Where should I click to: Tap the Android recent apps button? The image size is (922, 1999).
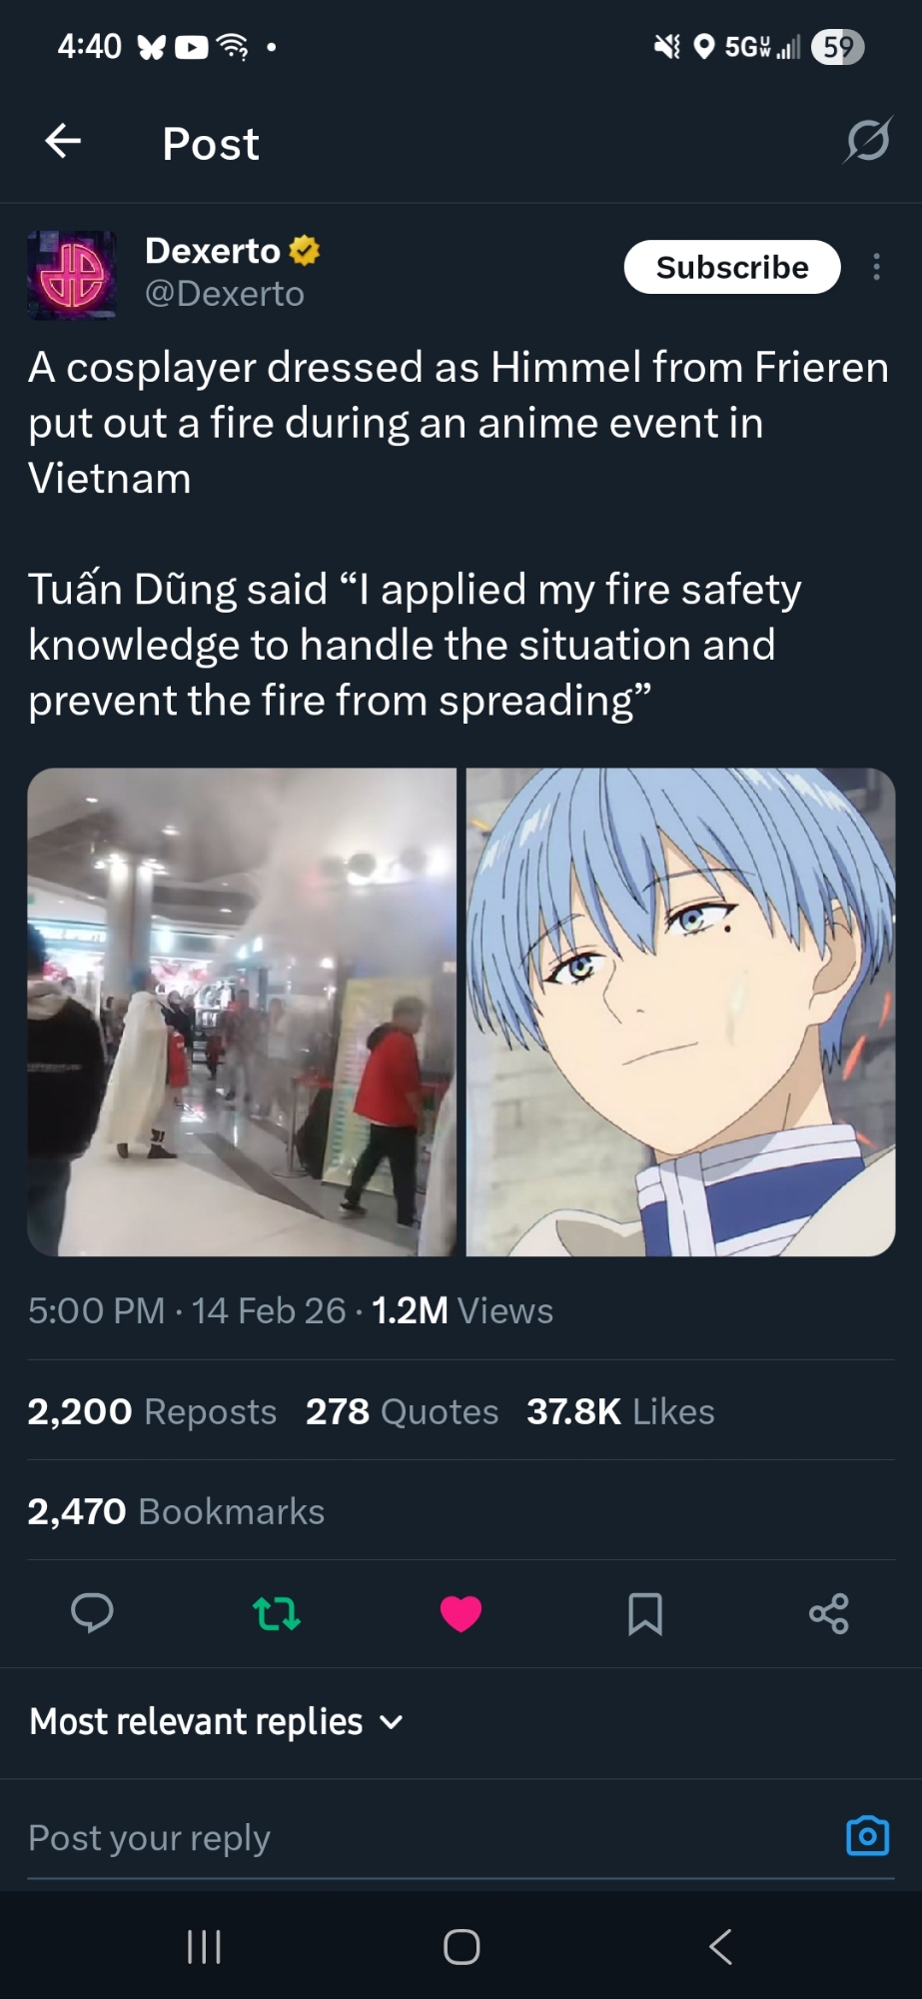(x=204, y=1946)
